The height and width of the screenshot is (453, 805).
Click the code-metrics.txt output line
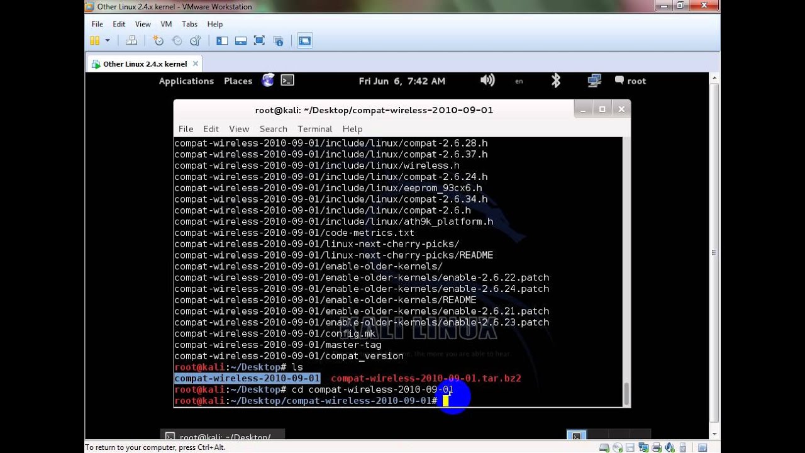pyautogui.click(x=294, y=233)
